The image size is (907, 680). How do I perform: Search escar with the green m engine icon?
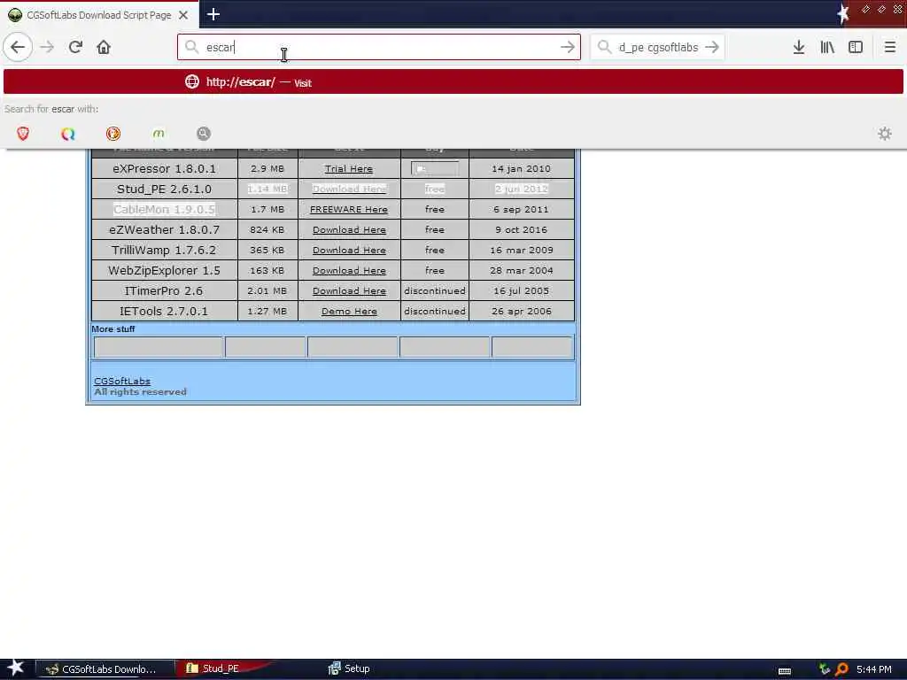point(159,134)
